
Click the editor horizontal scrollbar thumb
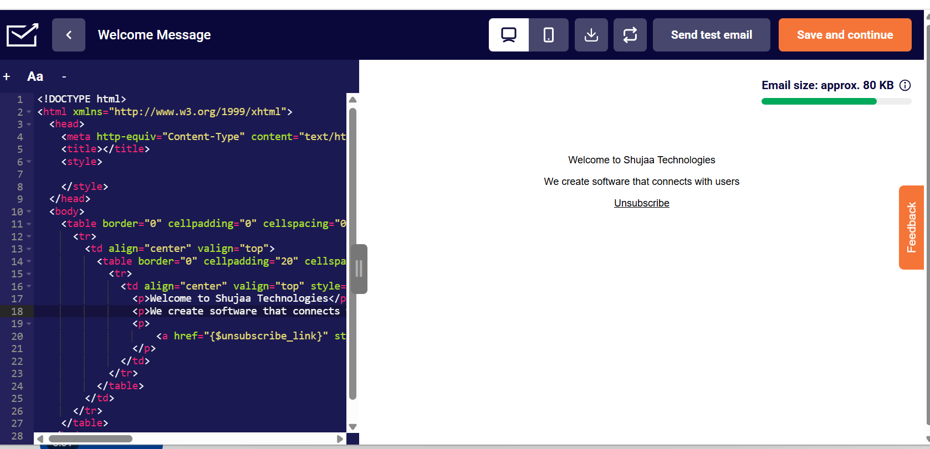[90, 438]
